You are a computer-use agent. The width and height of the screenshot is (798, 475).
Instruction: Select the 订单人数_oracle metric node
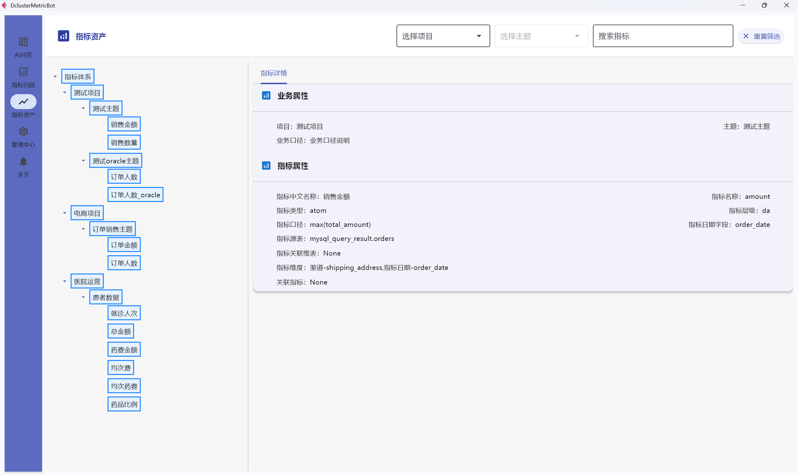tap(135, 195)
